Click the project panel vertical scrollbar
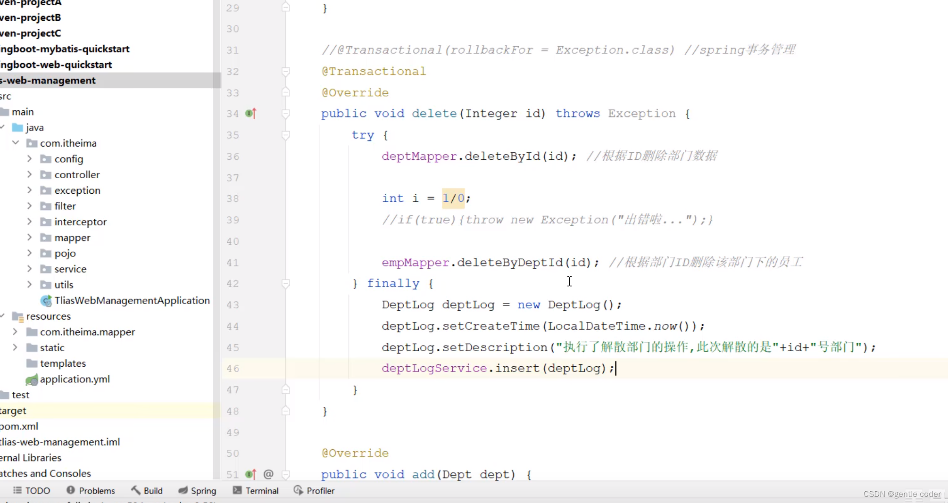948x503 pixels. pos(217,236)
